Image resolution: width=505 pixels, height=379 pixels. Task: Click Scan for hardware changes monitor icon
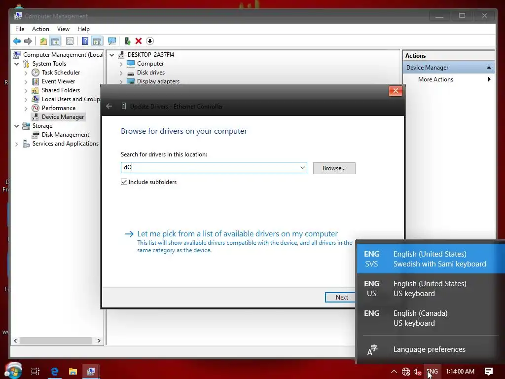[112, 41]
